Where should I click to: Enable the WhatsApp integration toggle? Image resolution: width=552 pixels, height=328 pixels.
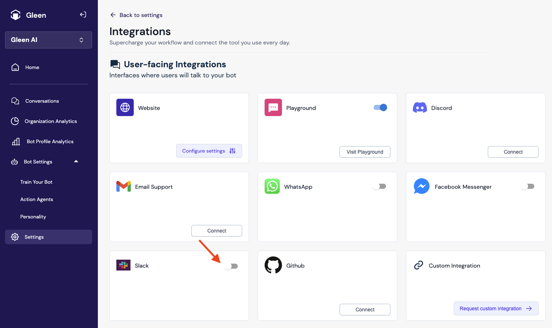coord(379,186)
